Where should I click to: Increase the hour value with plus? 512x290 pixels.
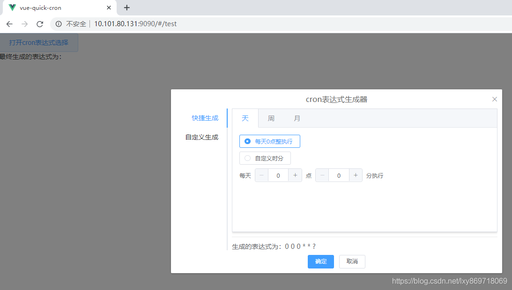[295, 175]
